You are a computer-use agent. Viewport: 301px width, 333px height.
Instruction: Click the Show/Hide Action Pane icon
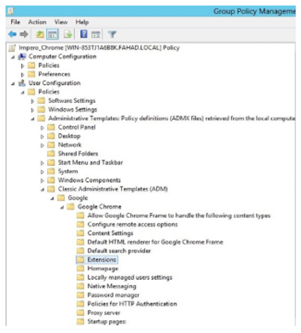[x=96, y=35]
